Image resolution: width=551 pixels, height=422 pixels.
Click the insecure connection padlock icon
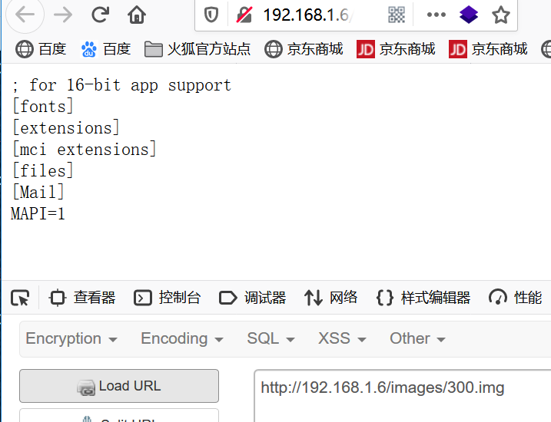(x=244, y=15)
